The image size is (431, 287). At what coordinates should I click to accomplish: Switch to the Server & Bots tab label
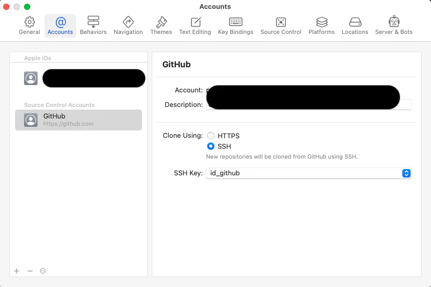394,32
